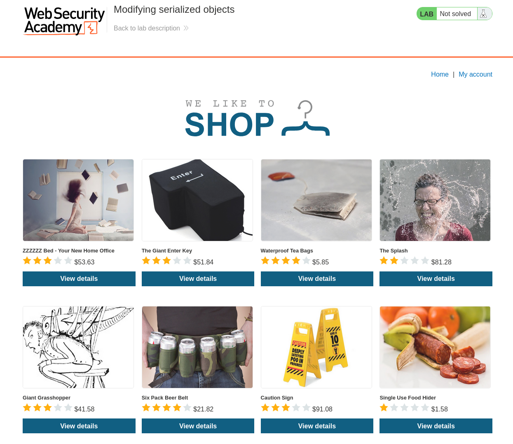View details for ZZZZZZ Bed

(x=79, y=279)
